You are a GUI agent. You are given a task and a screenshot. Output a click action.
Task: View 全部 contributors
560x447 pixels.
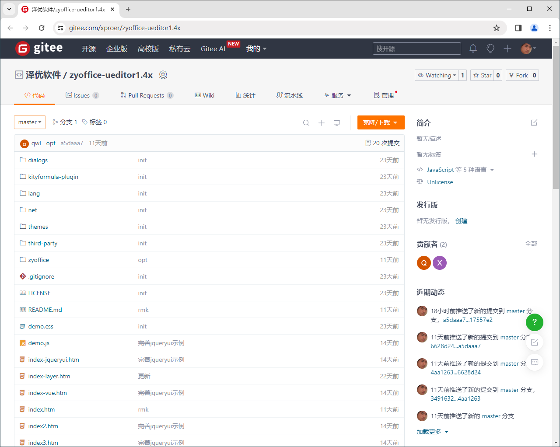point(531,244)
